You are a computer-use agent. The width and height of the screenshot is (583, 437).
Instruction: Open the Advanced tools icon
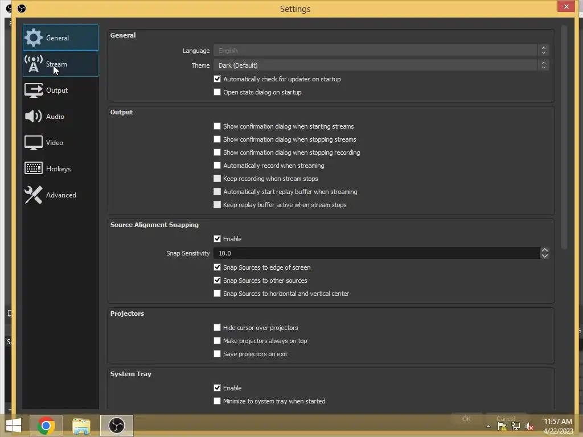(x=34, y=195)
